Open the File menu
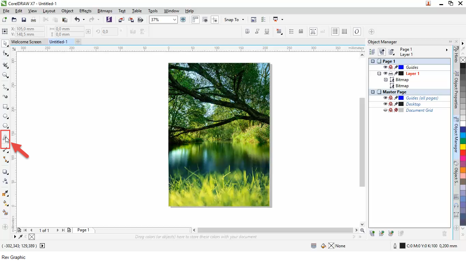Screen dimensions: 466x263 click(x=6, y=11)
